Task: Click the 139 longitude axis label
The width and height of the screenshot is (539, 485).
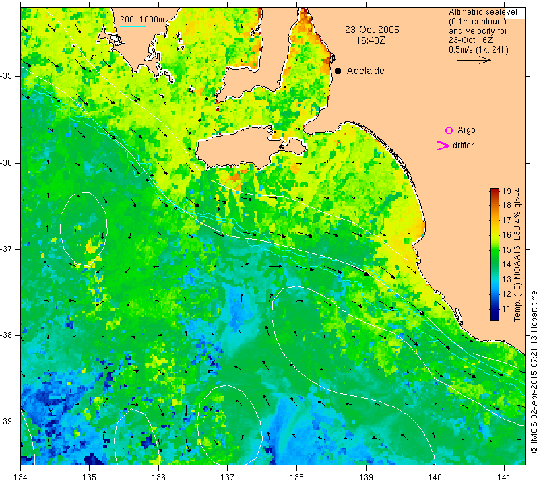Action: click(366, 477)
